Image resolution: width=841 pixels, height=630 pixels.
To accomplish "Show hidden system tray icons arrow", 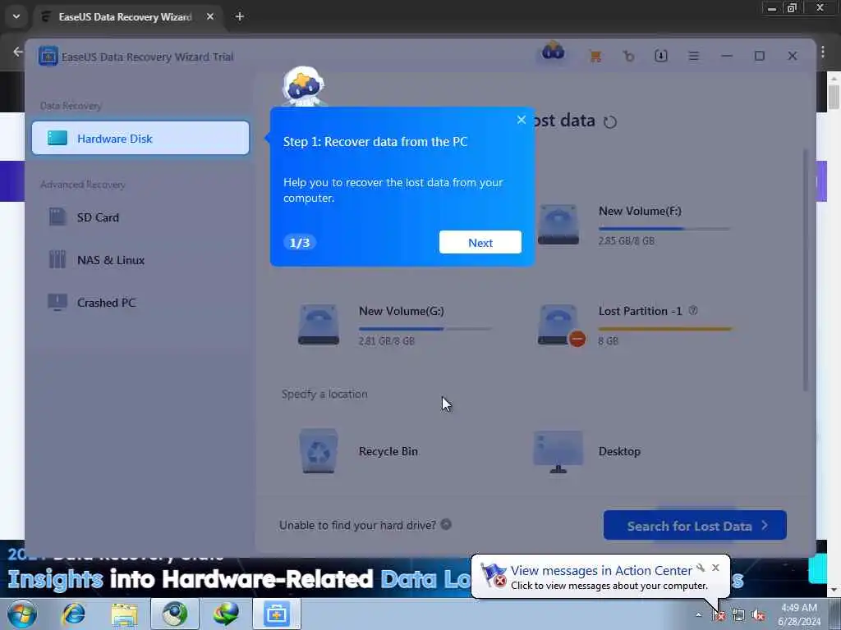I will pos(698,614).
